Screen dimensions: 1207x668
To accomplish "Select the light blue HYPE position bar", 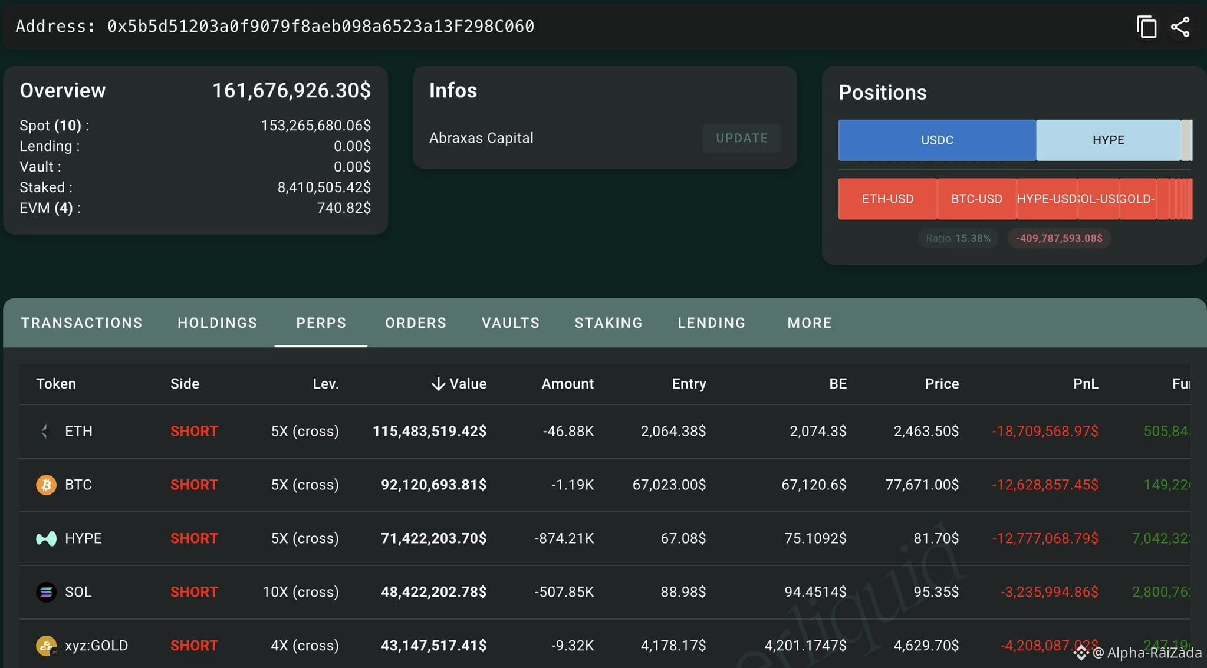I will pyautogui.click(x=1109, y=140).
